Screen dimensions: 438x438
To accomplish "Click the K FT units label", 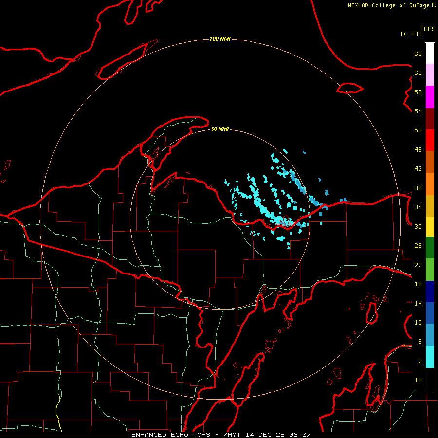I will point(411,34).
